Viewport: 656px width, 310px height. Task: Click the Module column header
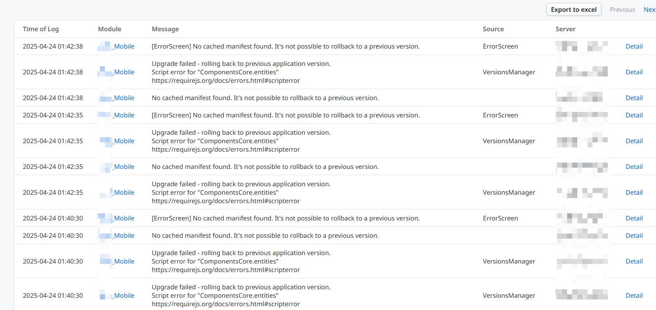[110, 29]
